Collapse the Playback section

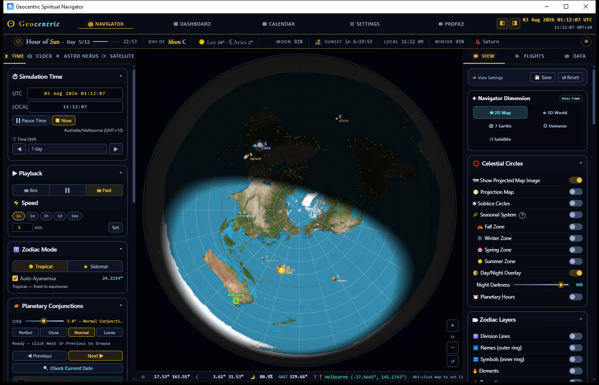point(121,173)
